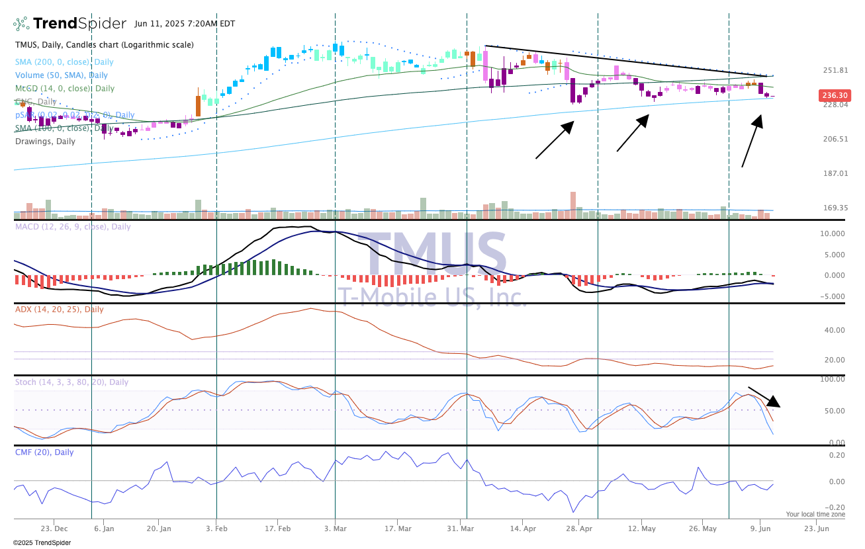Select the rightmost upward arrow near latest candle
Viewport: 865px width, 549px height.
pos(751,141)
